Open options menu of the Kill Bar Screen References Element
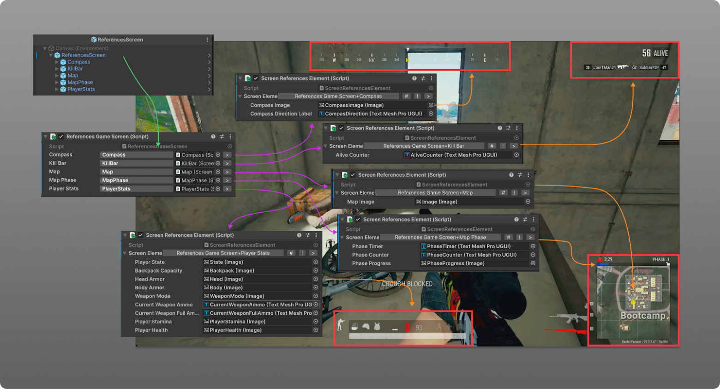The width and height of the screenshot is (720, 389). point(517,128)
